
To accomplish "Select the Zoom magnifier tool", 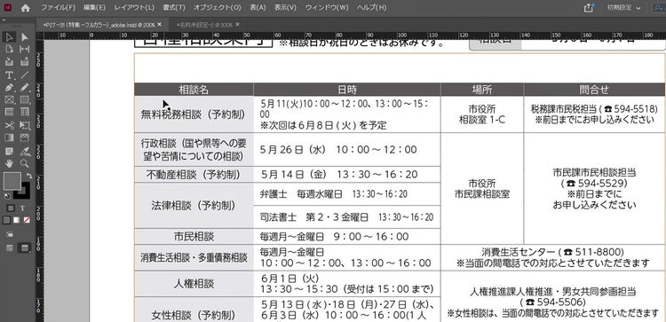I will pos(25,163).
